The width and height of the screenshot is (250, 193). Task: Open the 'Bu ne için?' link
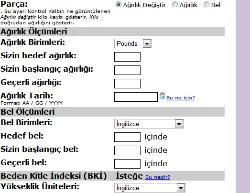coord(181,98)
